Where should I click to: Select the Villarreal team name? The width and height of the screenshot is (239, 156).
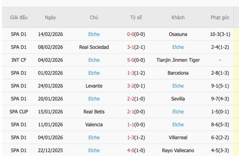pyautogui.click(x=178, y=137)
